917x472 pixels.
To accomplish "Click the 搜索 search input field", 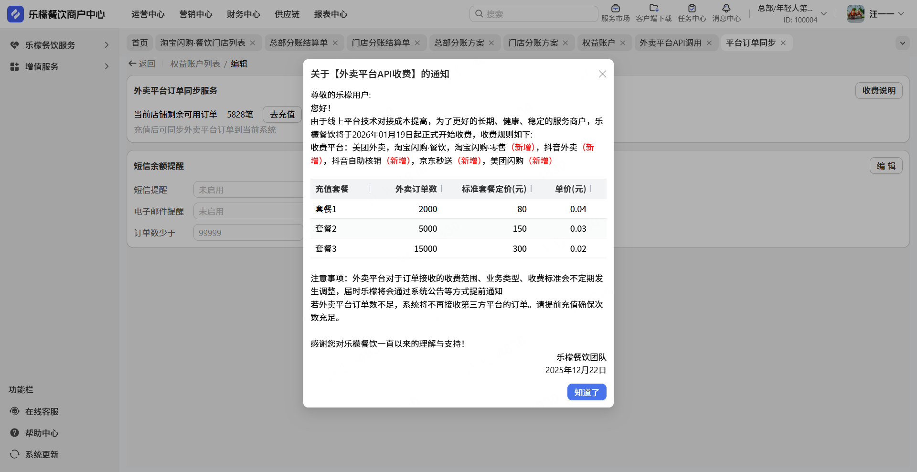I will point(537,14).
